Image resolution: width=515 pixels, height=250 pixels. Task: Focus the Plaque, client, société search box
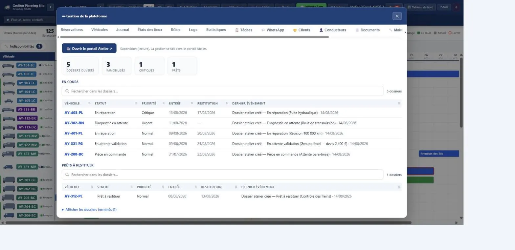(30, 20)
